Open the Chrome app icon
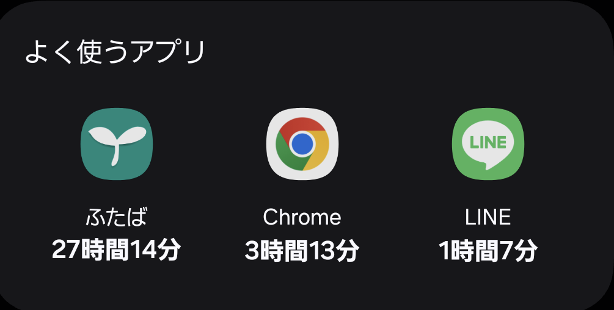This screenshot has width=614, height=310. tap(302, 144)
